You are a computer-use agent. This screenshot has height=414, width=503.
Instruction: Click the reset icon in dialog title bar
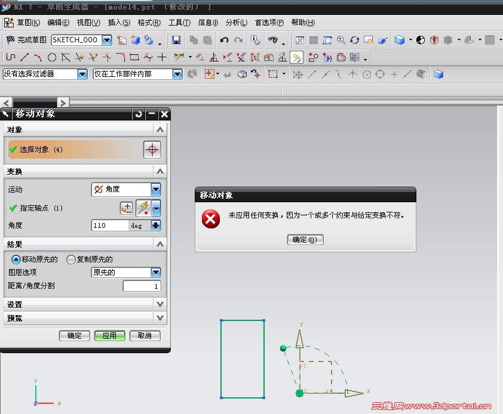point(139,114)
